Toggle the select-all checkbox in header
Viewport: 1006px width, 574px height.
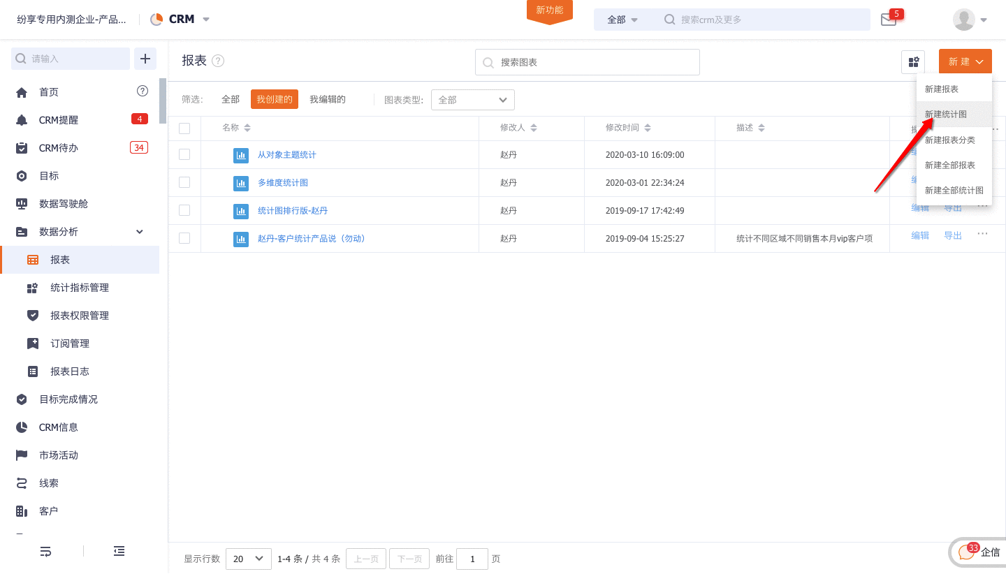[184, 128]
